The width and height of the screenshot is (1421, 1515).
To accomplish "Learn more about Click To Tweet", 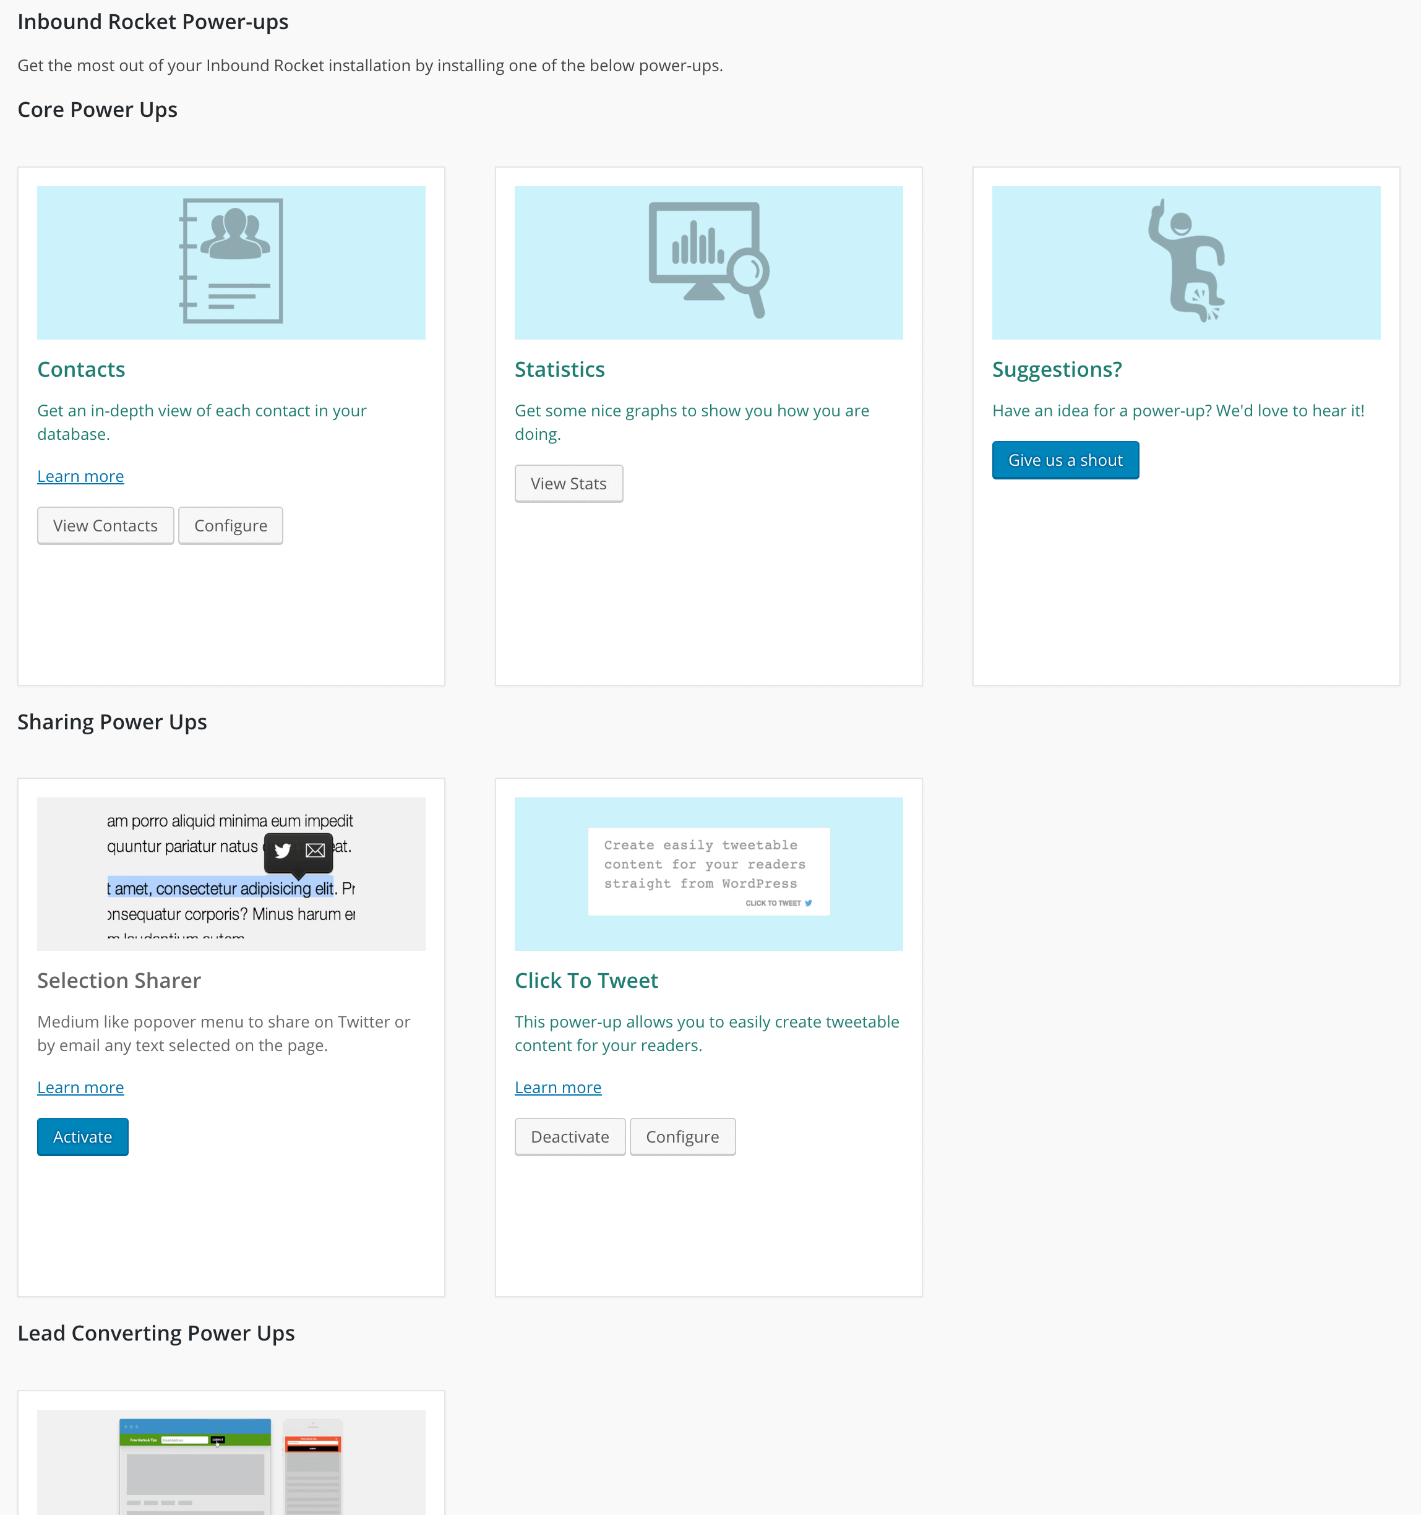I will (x=557, y=1086).
